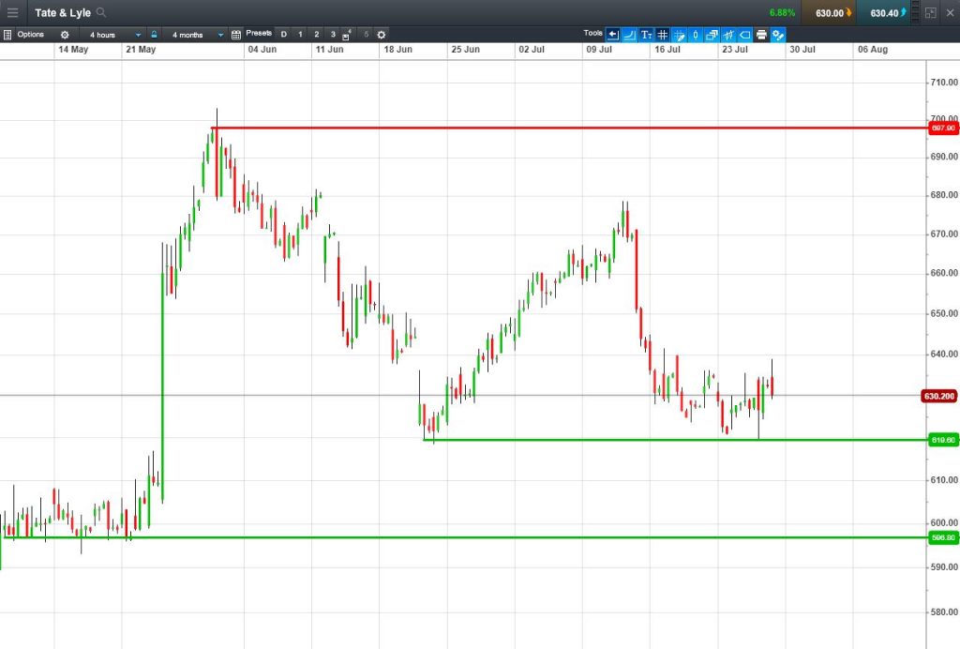Toggle the grid lines tool

coord(663,35)
